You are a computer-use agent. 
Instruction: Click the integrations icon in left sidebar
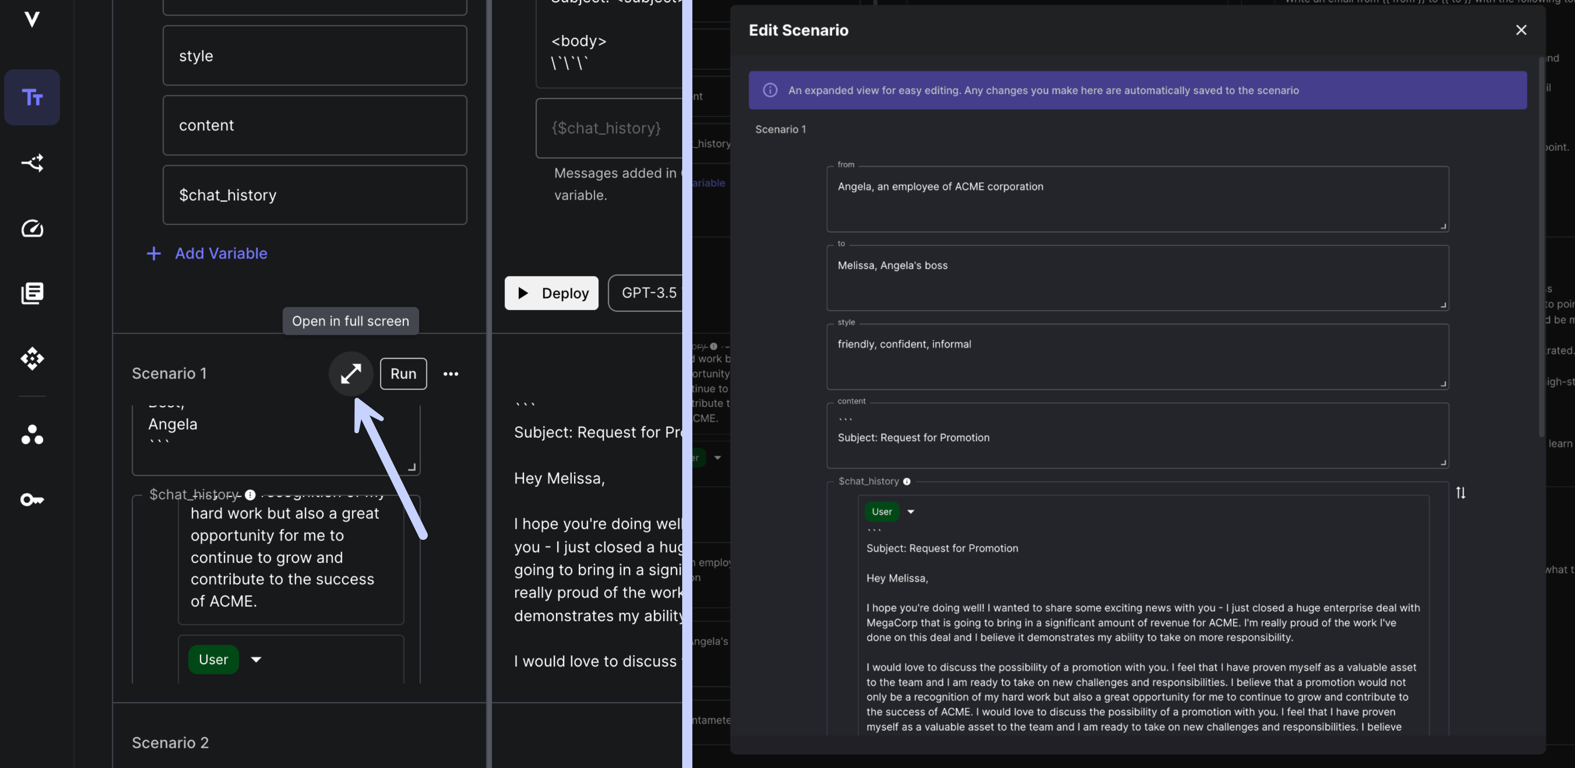pyautogui.click(x=31, y=358)
